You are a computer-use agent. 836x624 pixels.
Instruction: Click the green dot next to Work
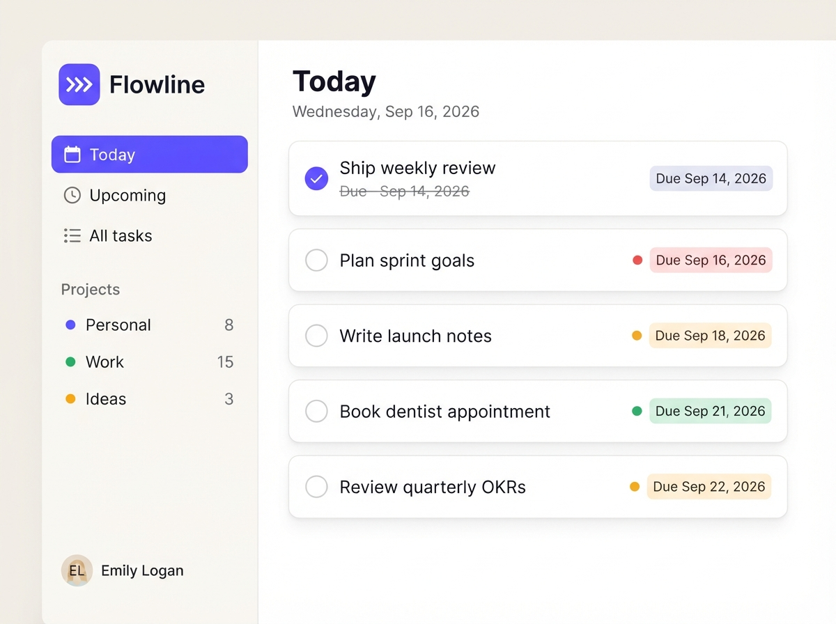click(x=70, y=362)
